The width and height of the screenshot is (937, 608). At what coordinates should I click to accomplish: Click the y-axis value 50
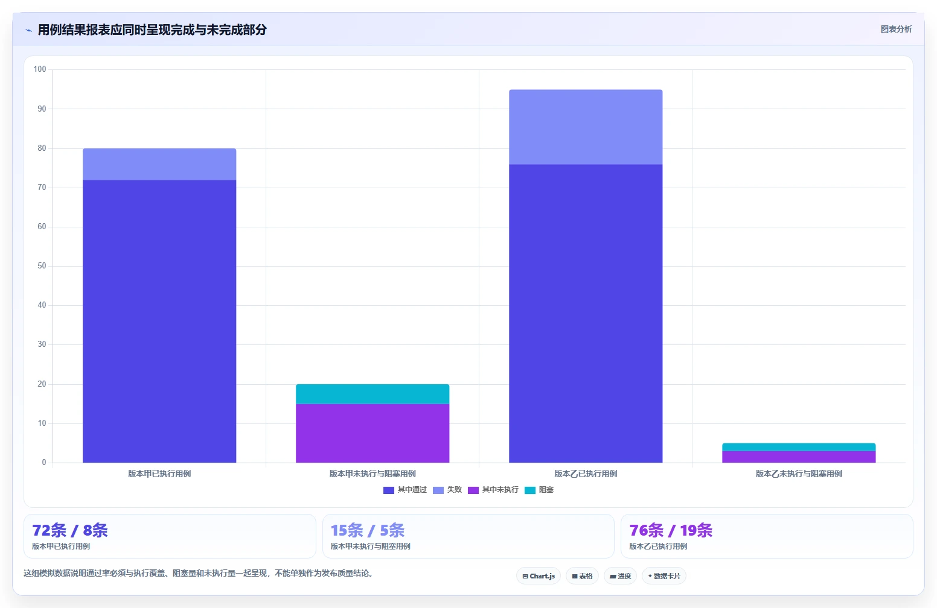pyautogui.click(x=42, y=266)
